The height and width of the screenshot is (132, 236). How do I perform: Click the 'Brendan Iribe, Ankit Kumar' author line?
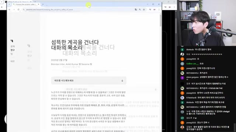(71, 64)
